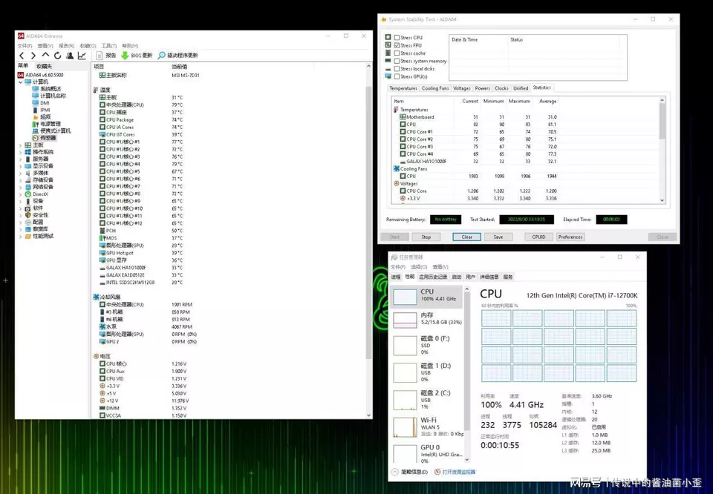Select 系统概述 system summary in tree
713x494 pixels.
[46, 88]
